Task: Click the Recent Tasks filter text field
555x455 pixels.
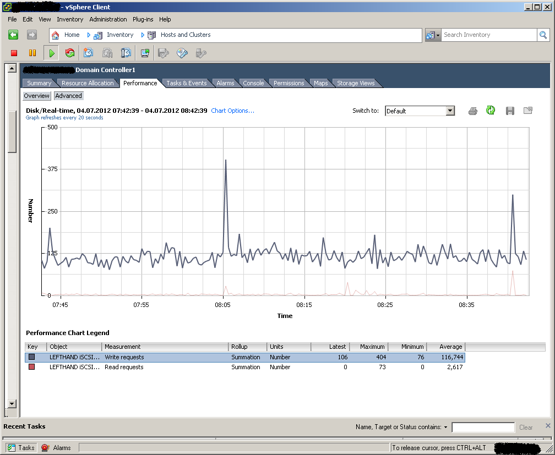Action: (x=483, y=427)
